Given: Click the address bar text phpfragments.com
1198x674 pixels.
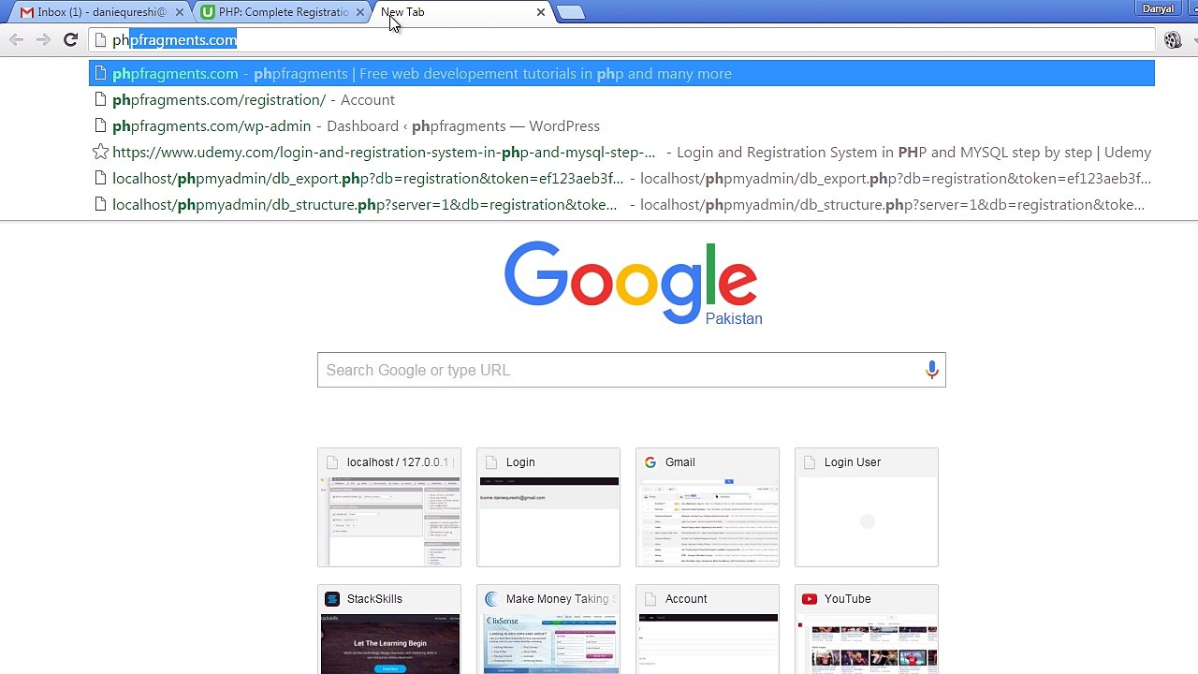Looking at the screenshot, I should tap(174, 39).
